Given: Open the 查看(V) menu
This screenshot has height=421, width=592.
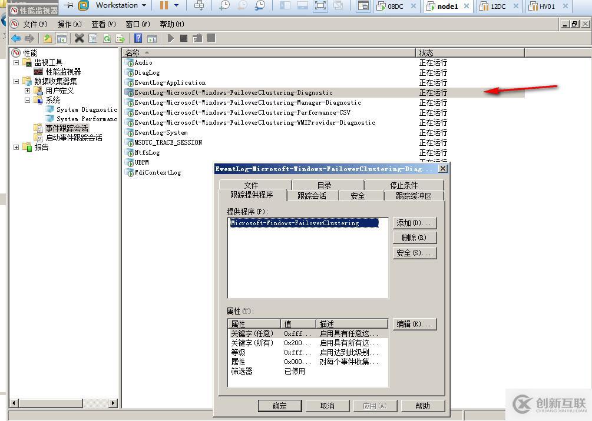Looking at the screenshot, I should click(x=104, y=24).
